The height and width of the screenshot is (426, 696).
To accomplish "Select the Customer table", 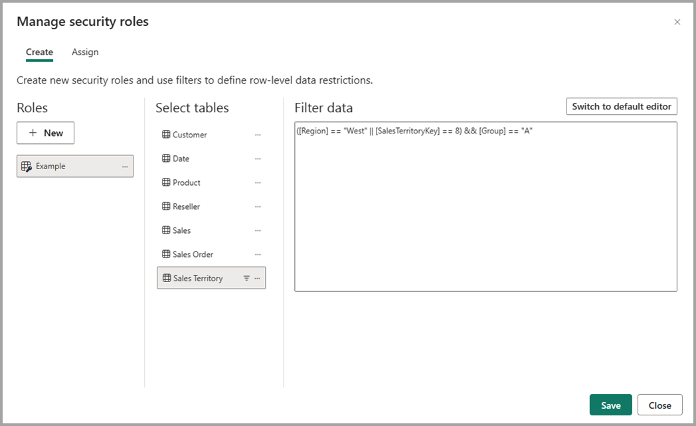I will 189,135.
